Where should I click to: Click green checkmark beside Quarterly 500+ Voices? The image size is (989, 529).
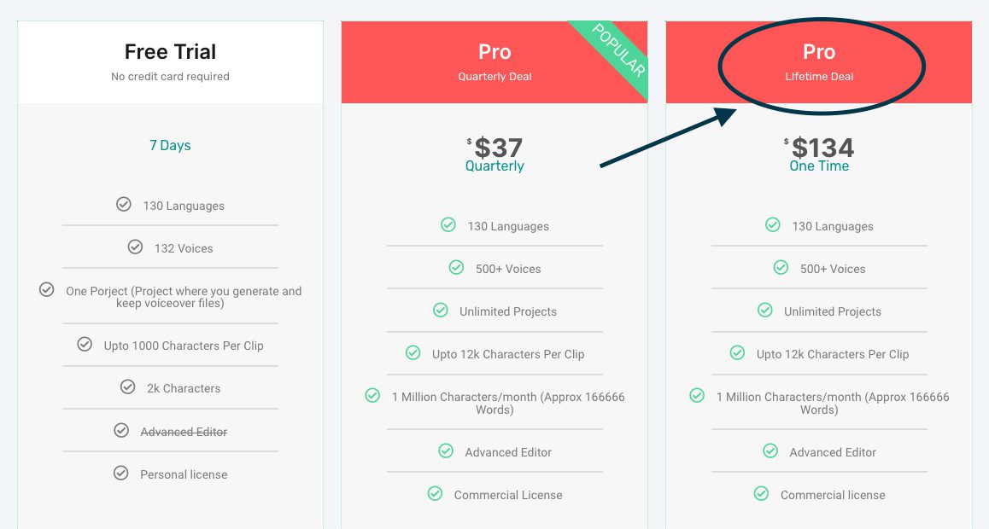pyautogui.click(x=456, y=268)
